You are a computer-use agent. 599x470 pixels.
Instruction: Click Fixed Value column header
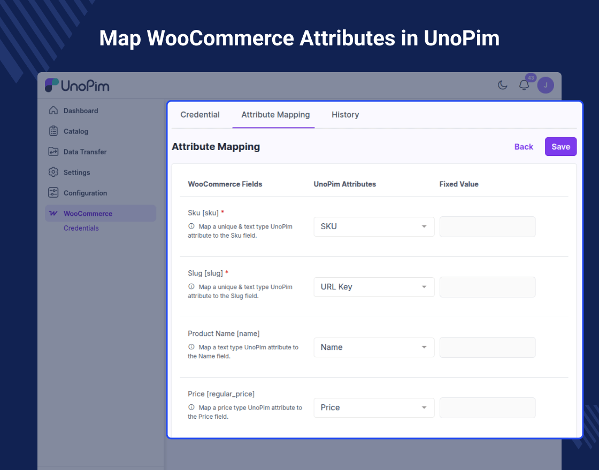click(x=459, y=184)
